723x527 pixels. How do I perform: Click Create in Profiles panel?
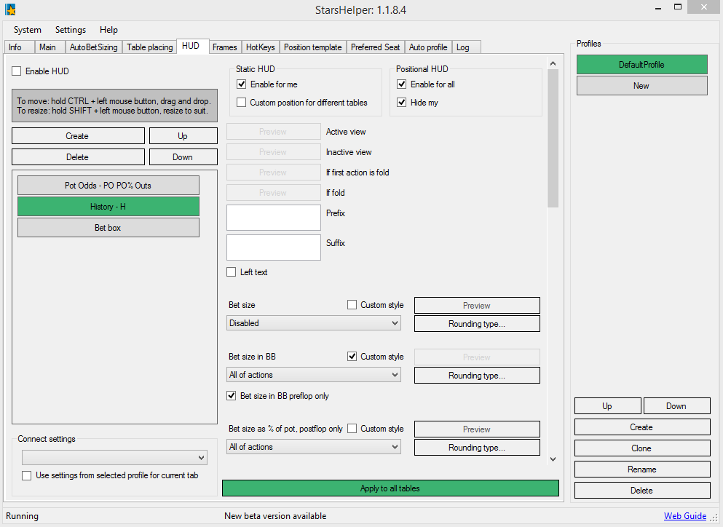tap(642, 427)
